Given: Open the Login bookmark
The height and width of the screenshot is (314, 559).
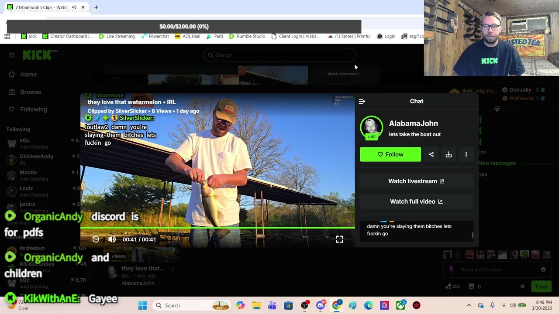Looking at the screenshot, I should click(x=386, y=37).
